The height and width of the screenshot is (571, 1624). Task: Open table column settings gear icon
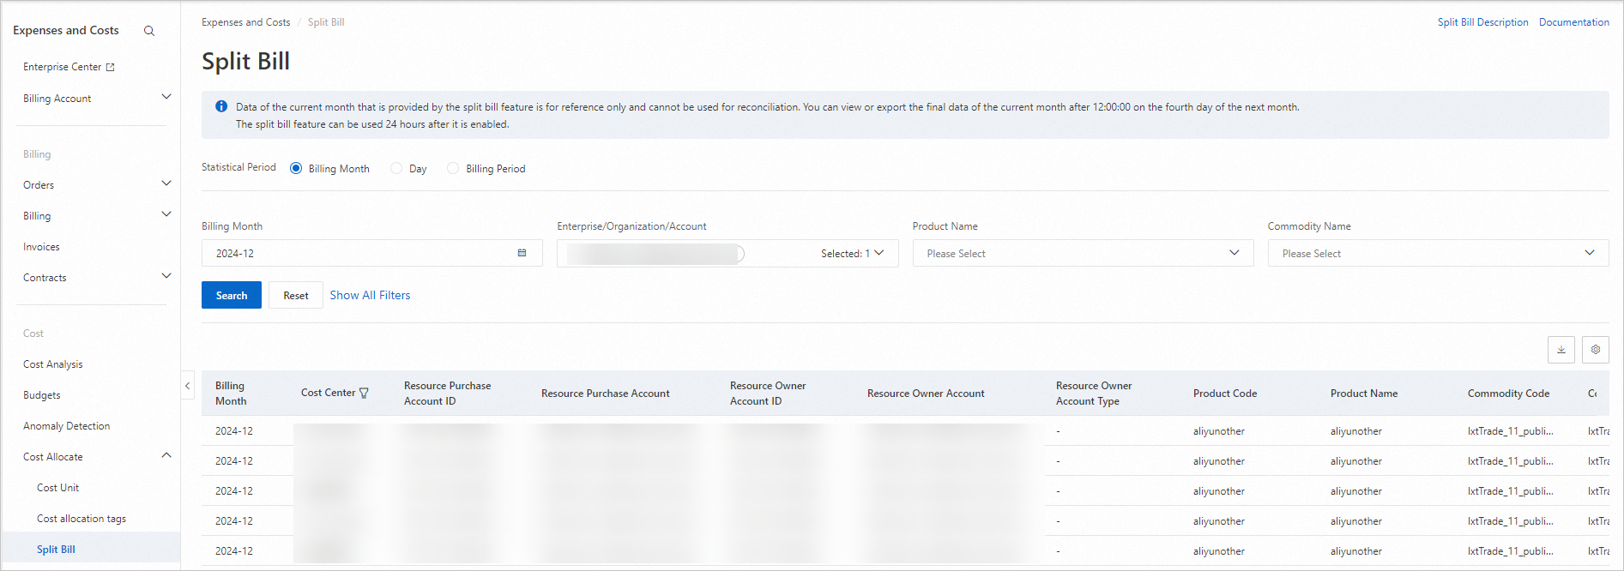coord(1596,350)
